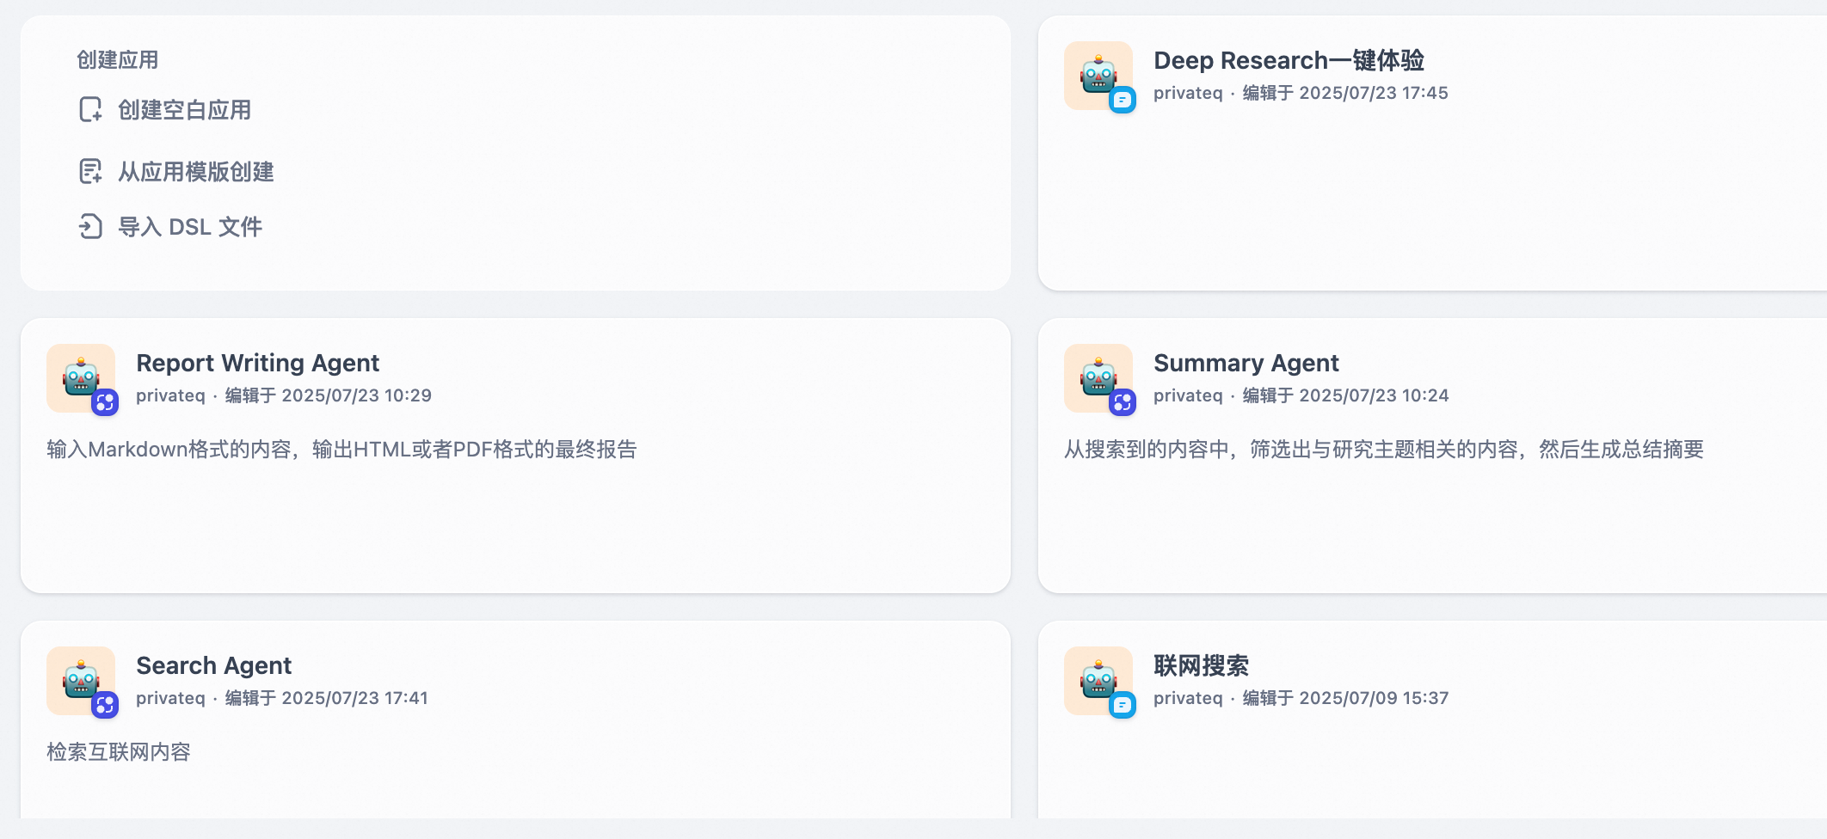
Task: Open the 联网搜索 app title
Action: click(x=1201, y=665)
